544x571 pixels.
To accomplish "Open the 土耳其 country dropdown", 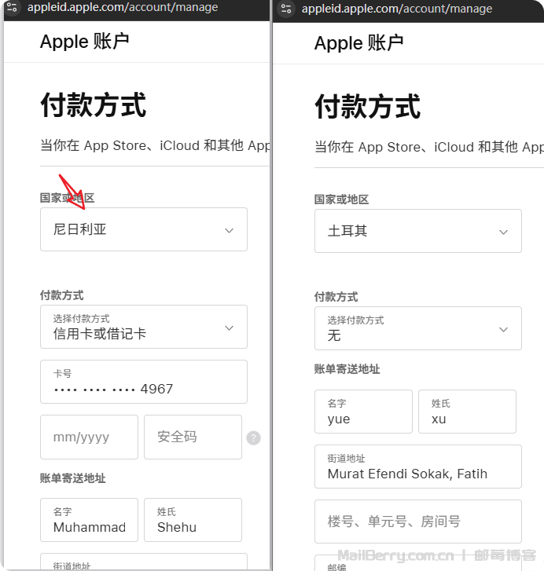I will point(418,231).
